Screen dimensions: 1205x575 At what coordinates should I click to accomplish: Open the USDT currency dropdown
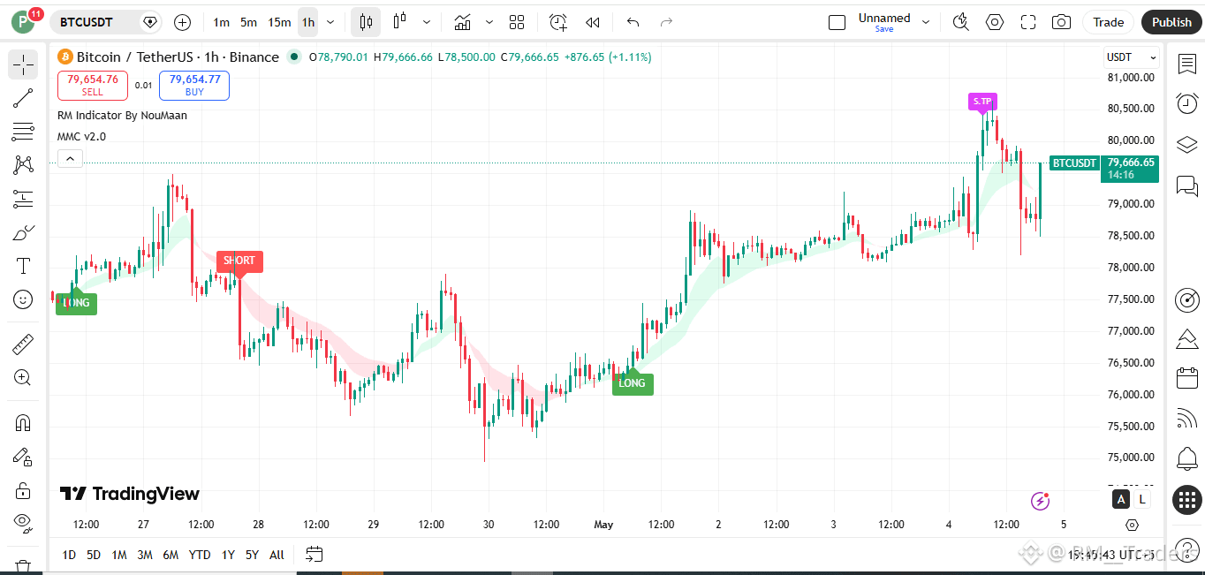[1131, 57]
